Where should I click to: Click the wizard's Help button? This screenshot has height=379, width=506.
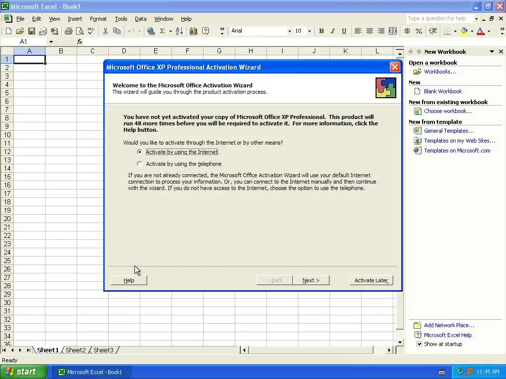[x=129, y=280]
